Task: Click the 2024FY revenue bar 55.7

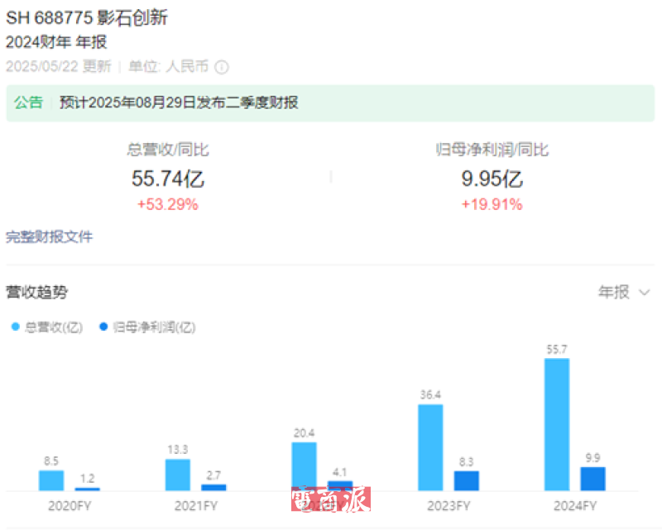Action: click(557, 424)
